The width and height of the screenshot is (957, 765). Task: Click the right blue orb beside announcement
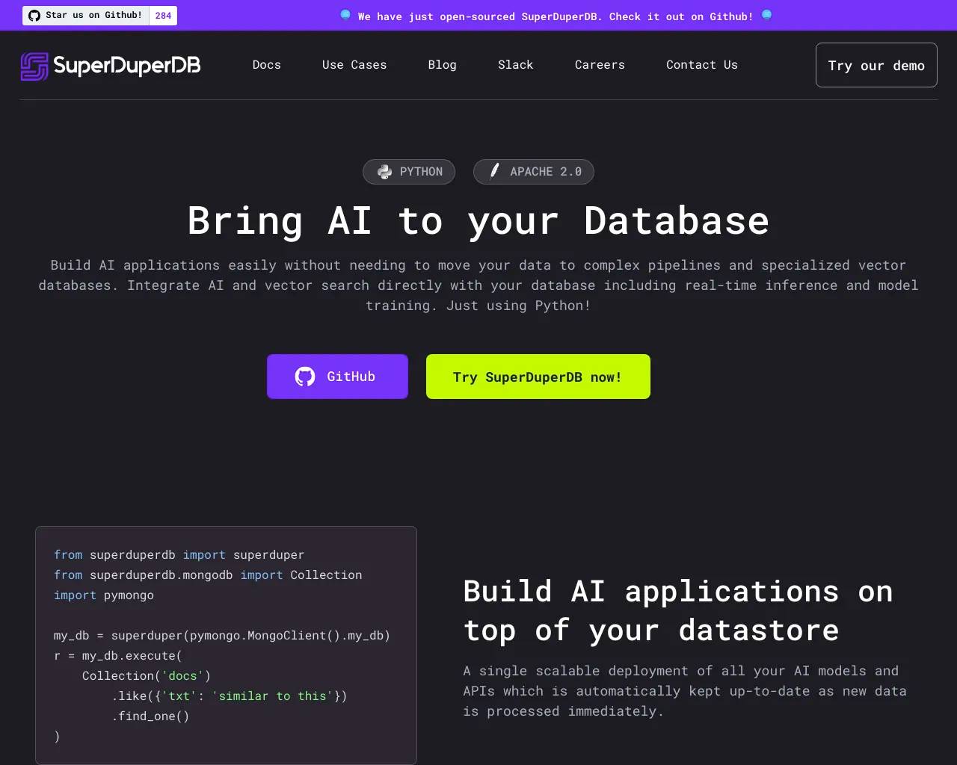click(766, 15)
